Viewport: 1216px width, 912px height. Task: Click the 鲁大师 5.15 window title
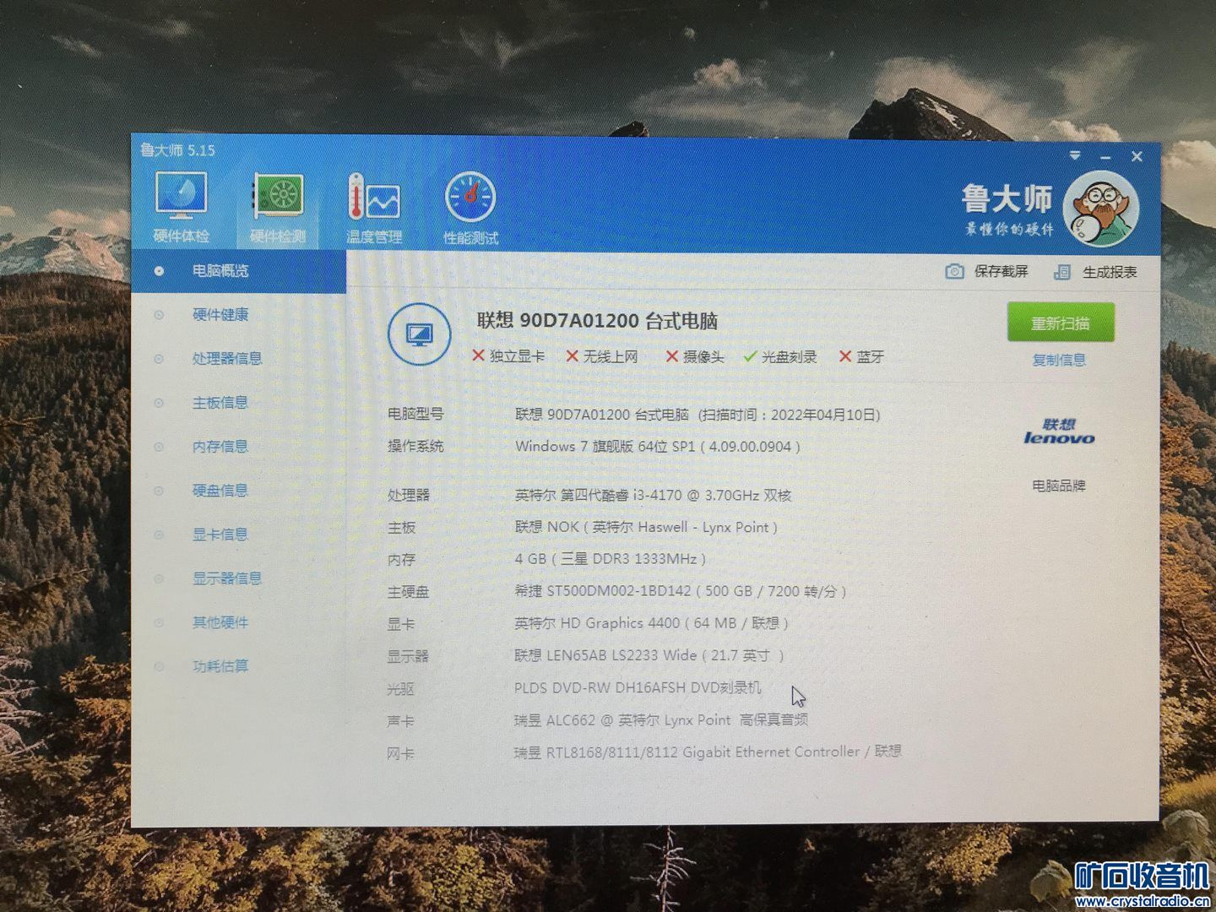[178, 150]
